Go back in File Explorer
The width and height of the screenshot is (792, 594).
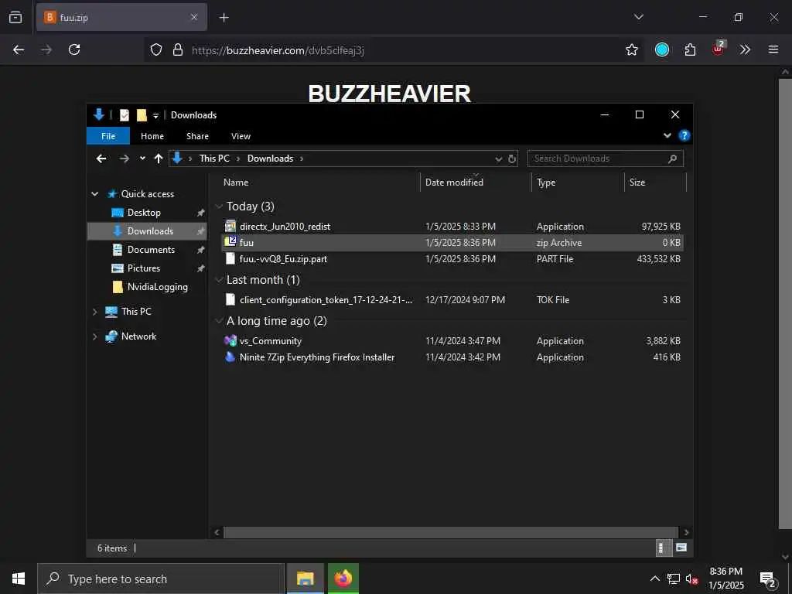(x=101, y=159)
